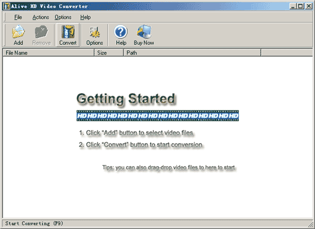Open the Help menu in menu bar

click(85, 18)
